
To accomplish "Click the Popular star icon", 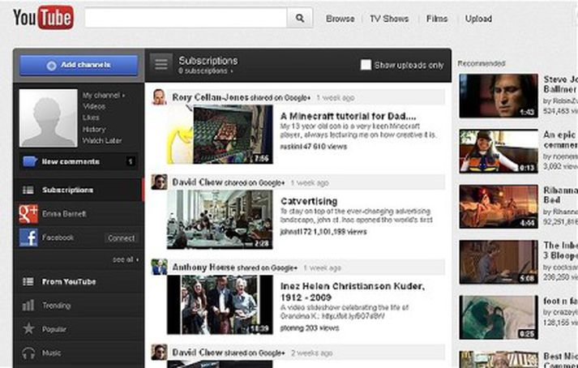I will pos(28,328).
